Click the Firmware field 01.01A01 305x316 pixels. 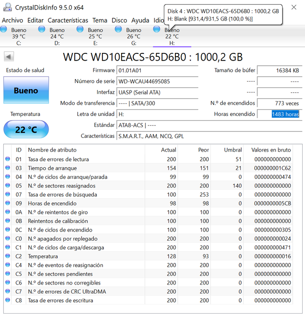[157, 71]
